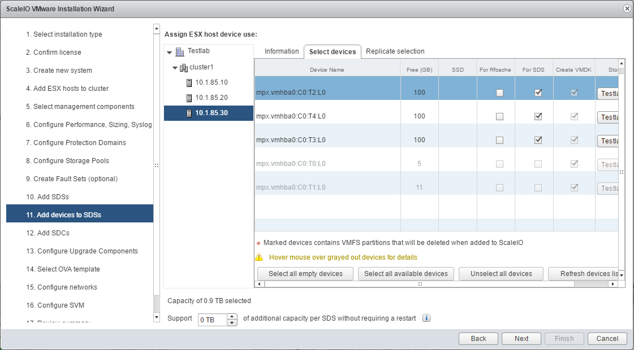Viewport: 634px width, 350px height.
Task: Collapse the cluster1 tree node
Action: (175, 68)
